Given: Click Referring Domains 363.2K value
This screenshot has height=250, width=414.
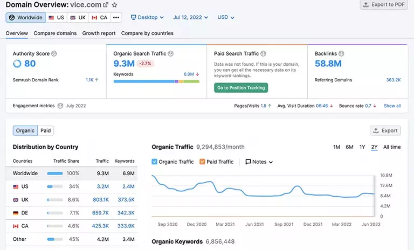Looking at the screenshot, I should pyautogui.click(x=393, y=80).
